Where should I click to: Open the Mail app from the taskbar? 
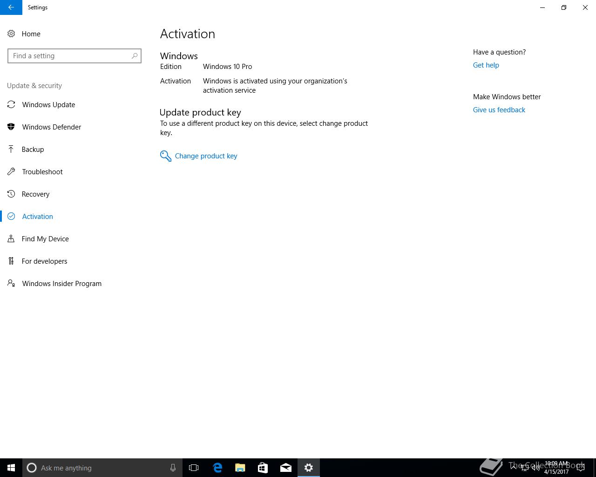pos(286,468)
